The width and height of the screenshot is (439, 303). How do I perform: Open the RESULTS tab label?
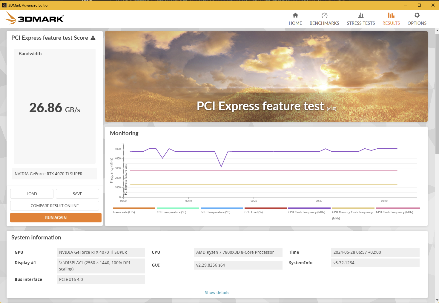pos(391,23)
